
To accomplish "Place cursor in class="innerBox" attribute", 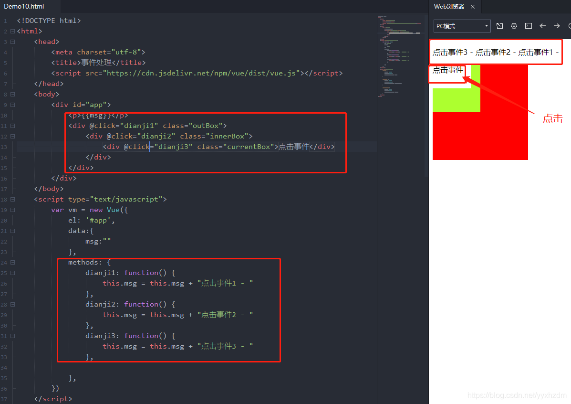I will tap(214, 137).
